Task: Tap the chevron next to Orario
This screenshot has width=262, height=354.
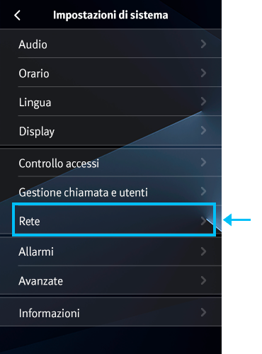Action: tap(203, 73)
